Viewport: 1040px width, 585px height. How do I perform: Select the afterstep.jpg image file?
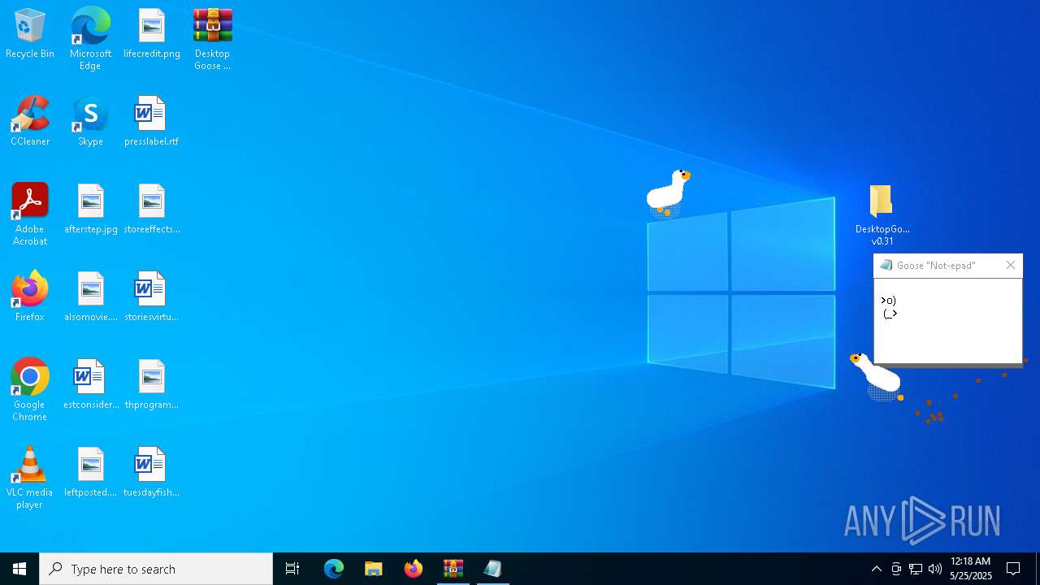[90, 210]
